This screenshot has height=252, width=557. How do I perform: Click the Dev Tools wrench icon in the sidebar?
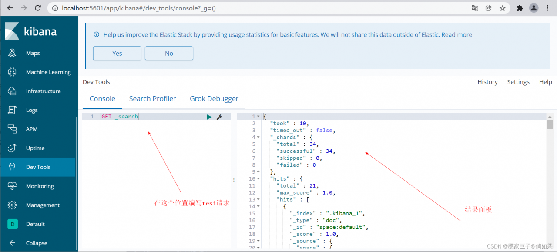pos(12,167)
